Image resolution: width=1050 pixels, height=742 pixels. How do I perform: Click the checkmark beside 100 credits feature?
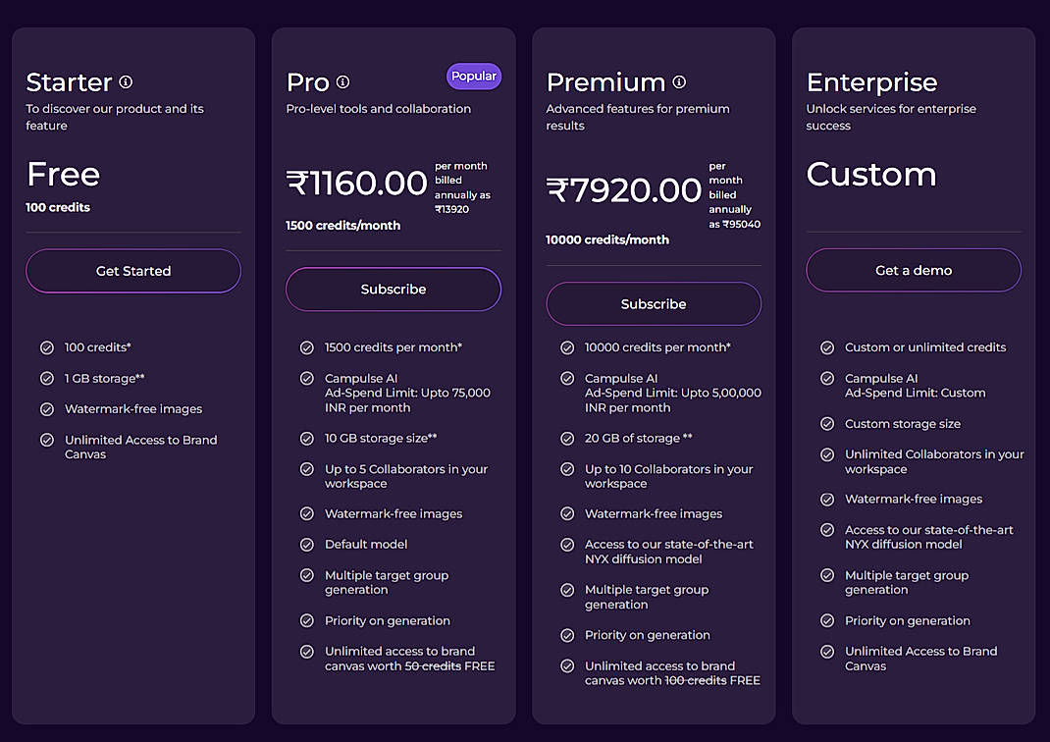(47, 347)
